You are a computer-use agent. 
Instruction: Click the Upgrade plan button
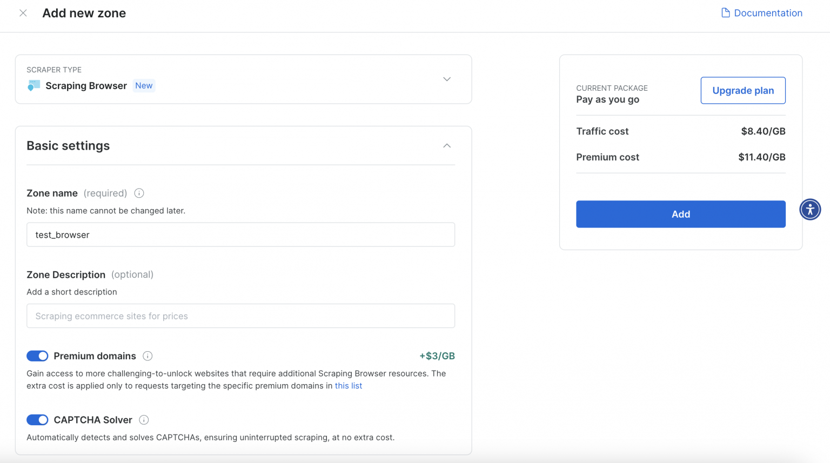742,90
